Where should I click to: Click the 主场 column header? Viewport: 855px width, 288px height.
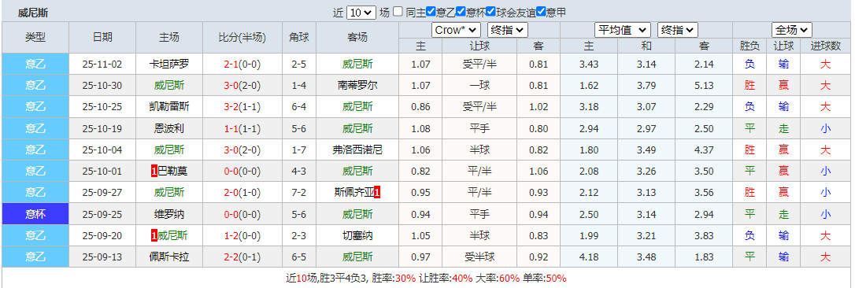(169, 38)
